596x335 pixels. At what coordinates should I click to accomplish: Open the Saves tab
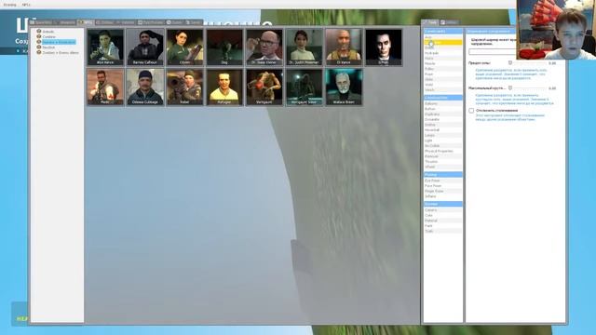pos(194,22)
